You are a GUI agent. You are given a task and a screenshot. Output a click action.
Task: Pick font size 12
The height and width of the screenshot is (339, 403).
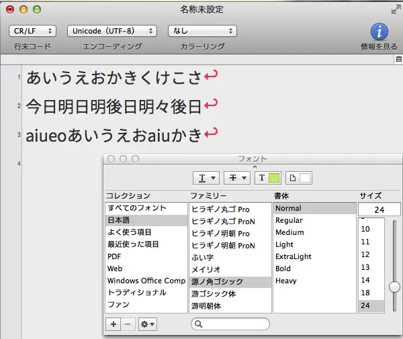pos(371,254)
